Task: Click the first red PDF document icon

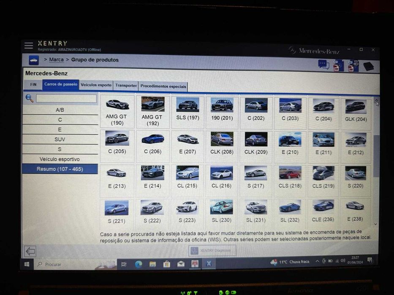Action: 338,65
